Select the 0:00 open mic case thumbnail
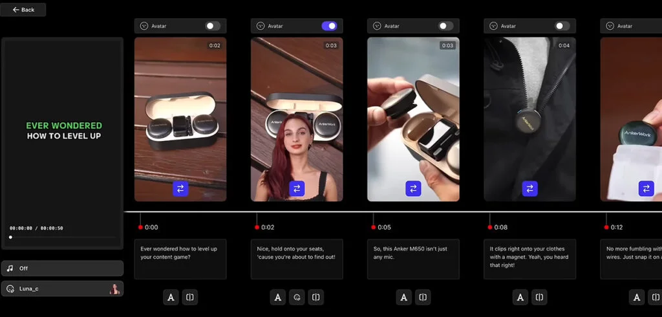The height and width of the screenshot is (317, 662). (180, 119)
